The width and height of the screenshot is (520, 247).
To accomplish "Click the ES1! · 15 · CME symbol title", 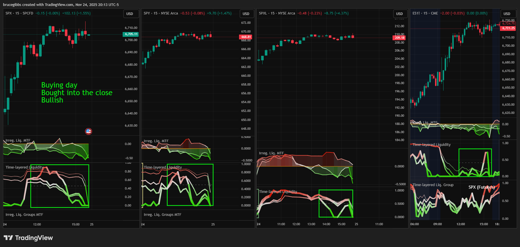I will click(425, 13).
